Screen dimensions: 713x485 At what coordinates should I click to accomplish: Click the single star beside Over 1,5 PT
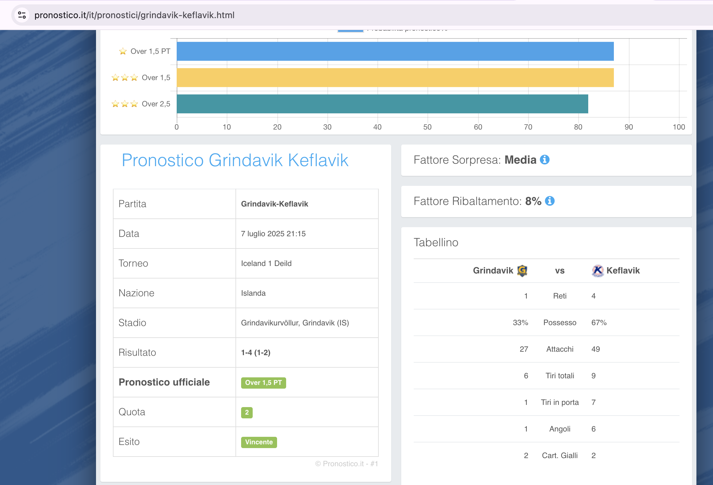(x=123, y=51)
